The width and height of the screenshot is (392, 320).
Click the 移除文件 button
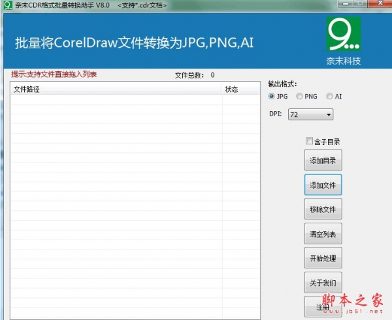tap(323, 209)
